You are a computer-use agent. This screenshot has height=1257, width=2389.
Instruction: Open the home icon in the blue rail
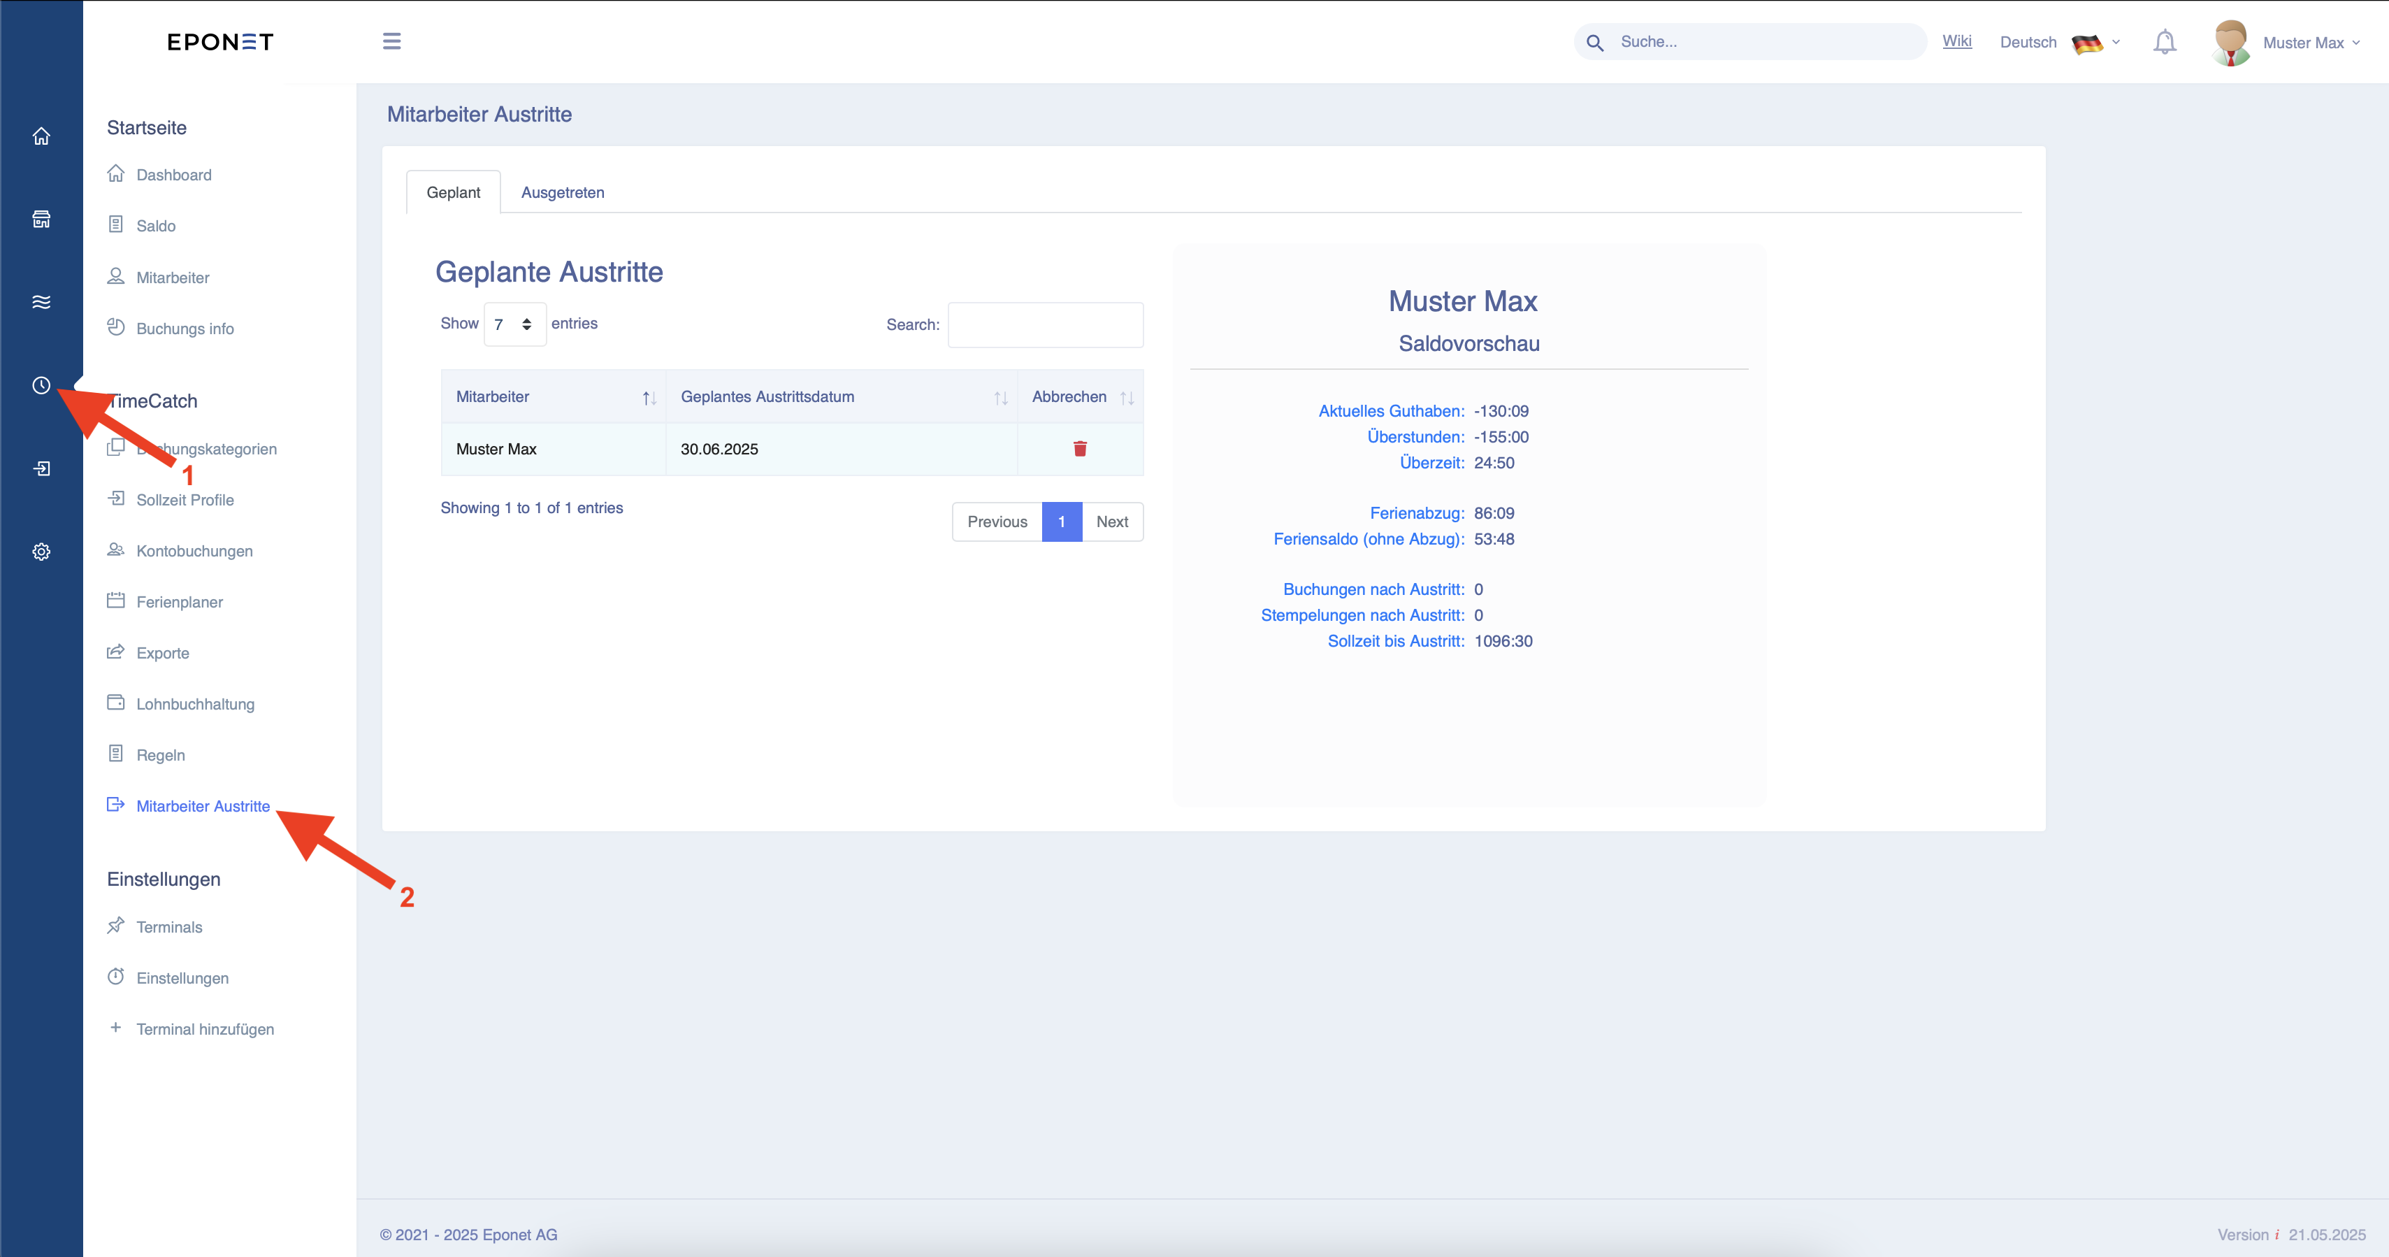(41, 136)
